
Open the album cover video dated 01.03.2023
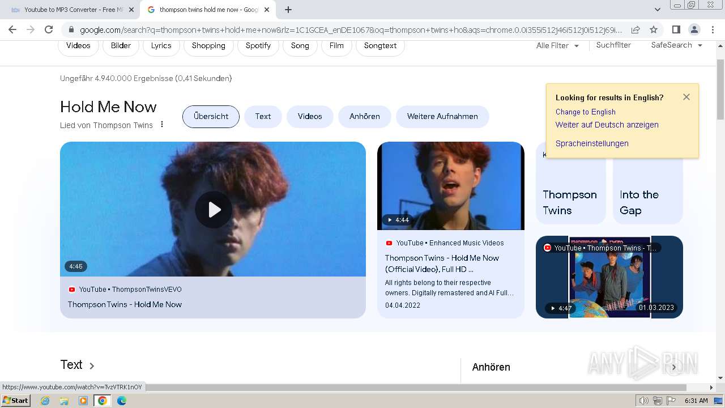click(609, 277)
